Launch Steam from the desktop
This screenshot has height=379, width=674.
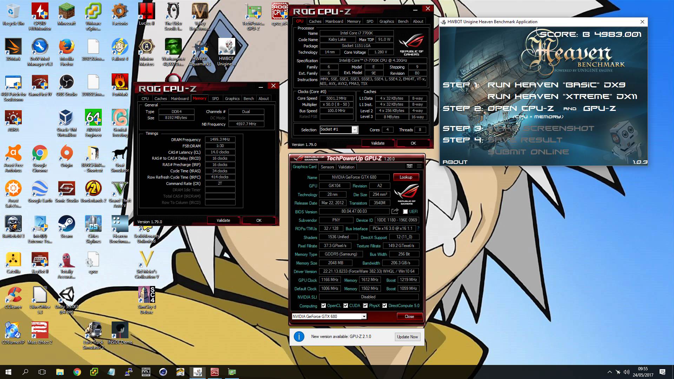66,227
